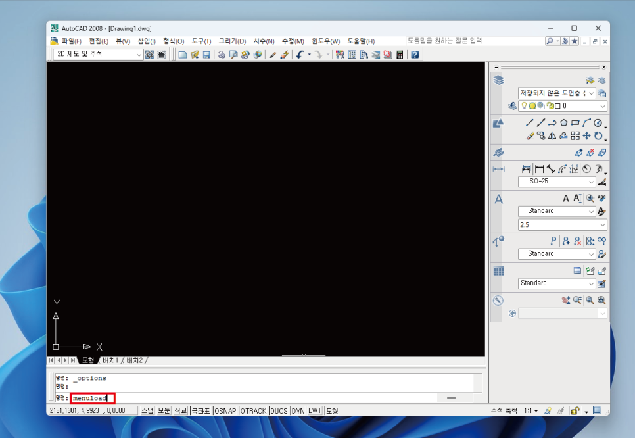Select the Line tool in dashboard

529,122
